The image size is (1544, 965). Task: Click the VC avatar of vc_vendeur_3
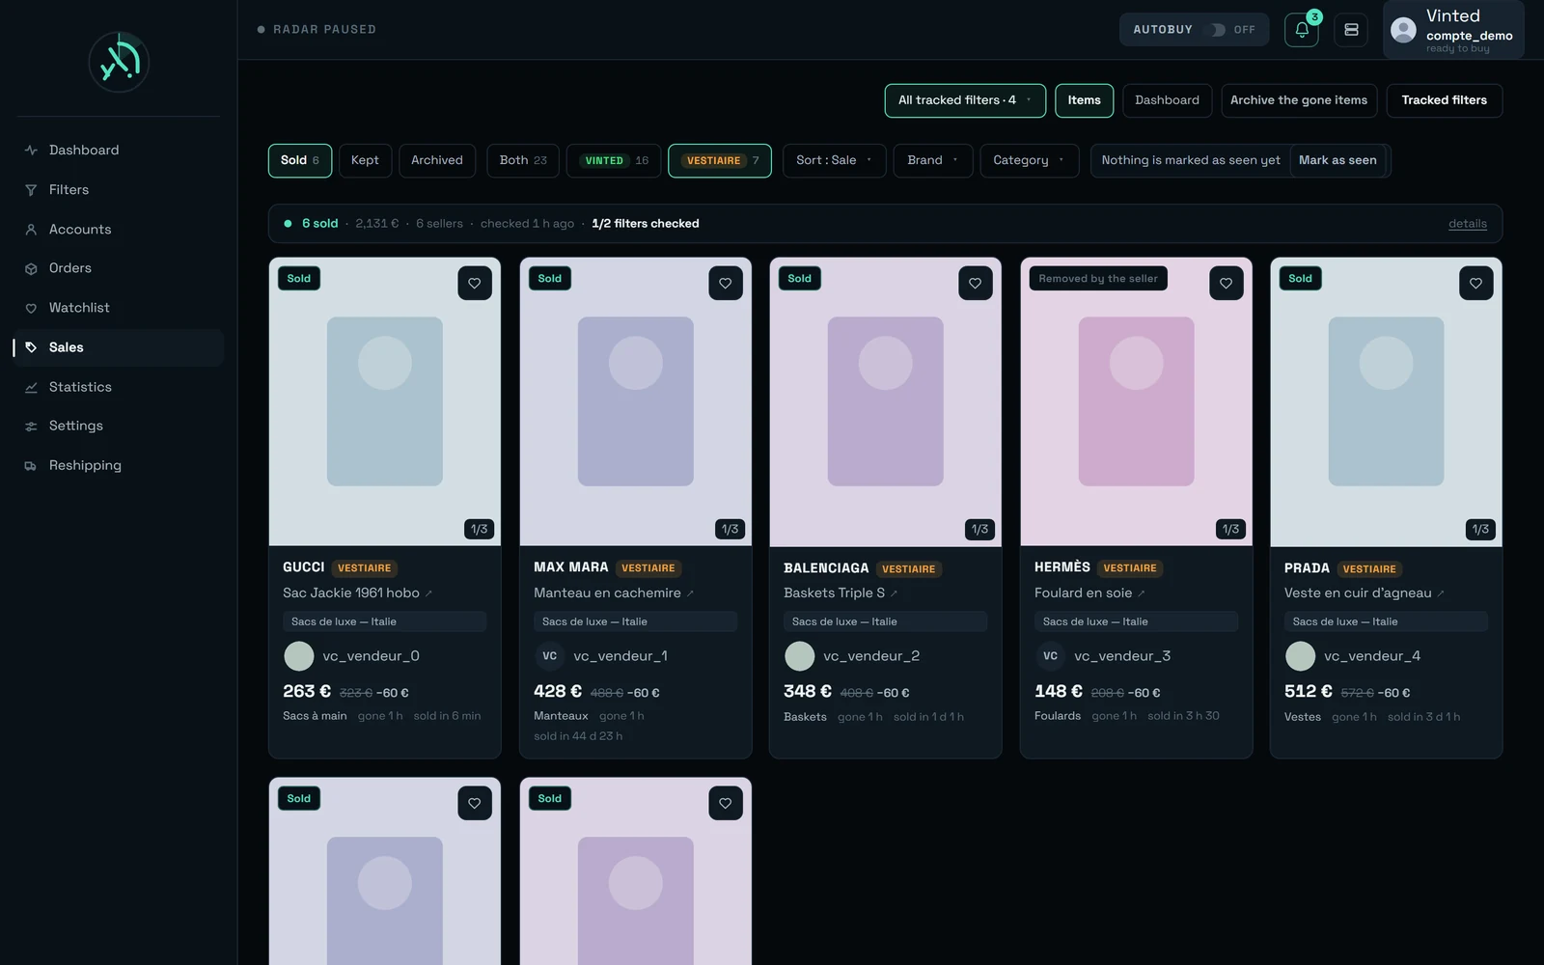point(1050,656)
